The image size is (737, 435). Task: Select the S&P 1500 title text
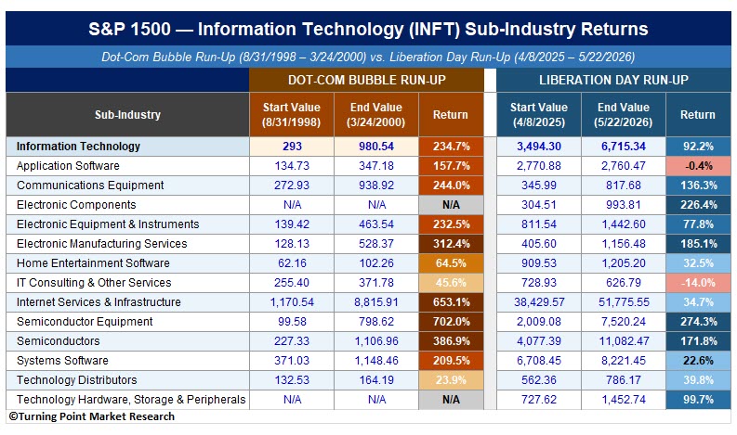coord(368,29)
